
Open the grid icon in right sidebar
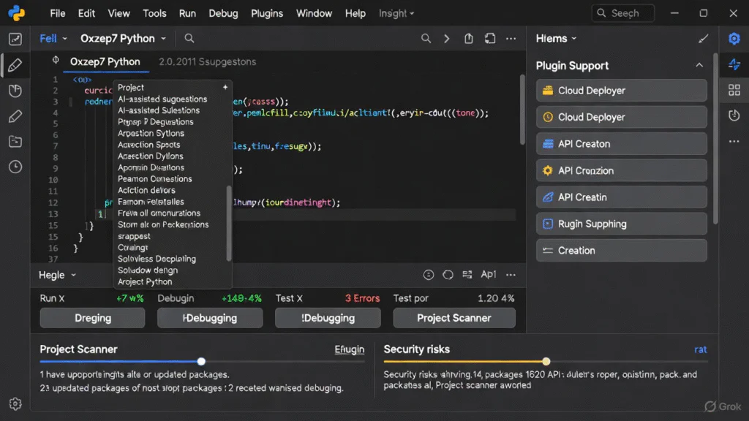(734, 90)
